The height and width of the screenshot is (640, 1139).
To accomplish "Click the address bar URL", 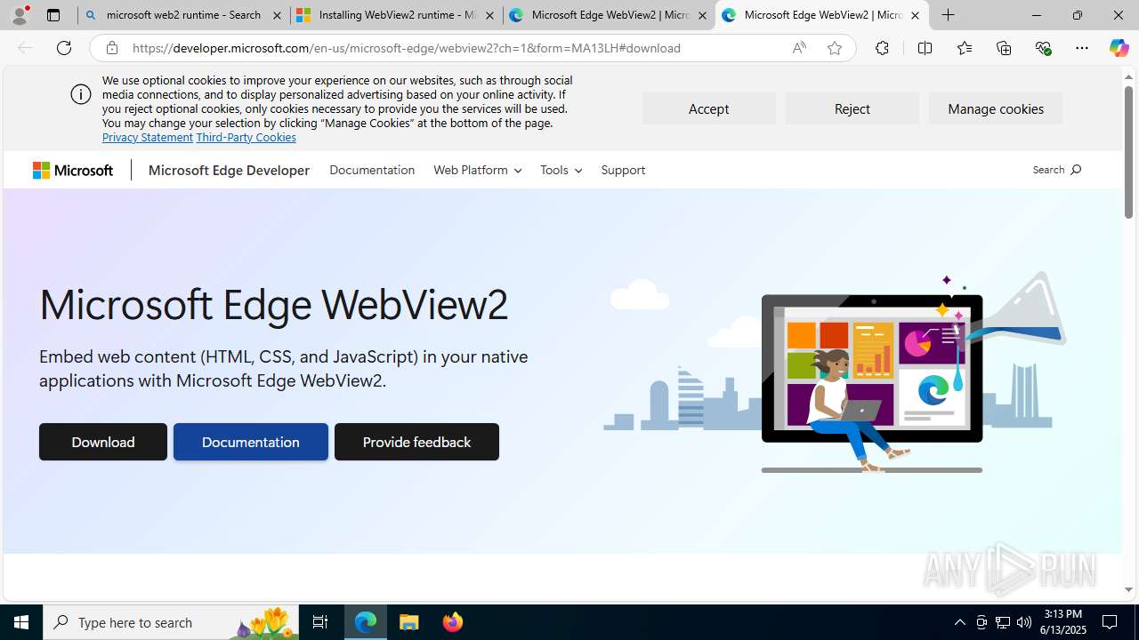I will click(407, 48).
